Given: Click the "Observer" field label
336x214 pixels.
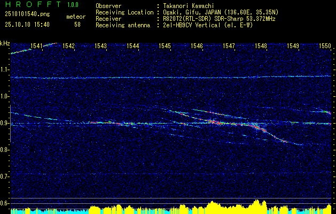Looking at the screenshot, I should pos(108,6).
